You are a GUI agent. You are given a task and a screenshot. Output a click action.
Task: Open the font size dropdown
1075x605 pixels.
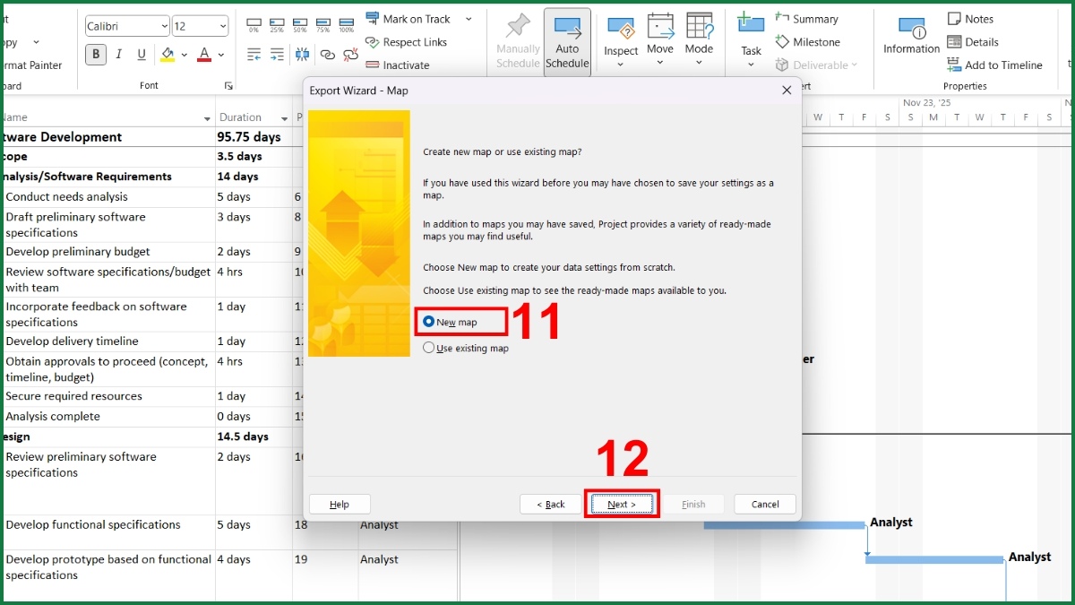click(223, 26)
